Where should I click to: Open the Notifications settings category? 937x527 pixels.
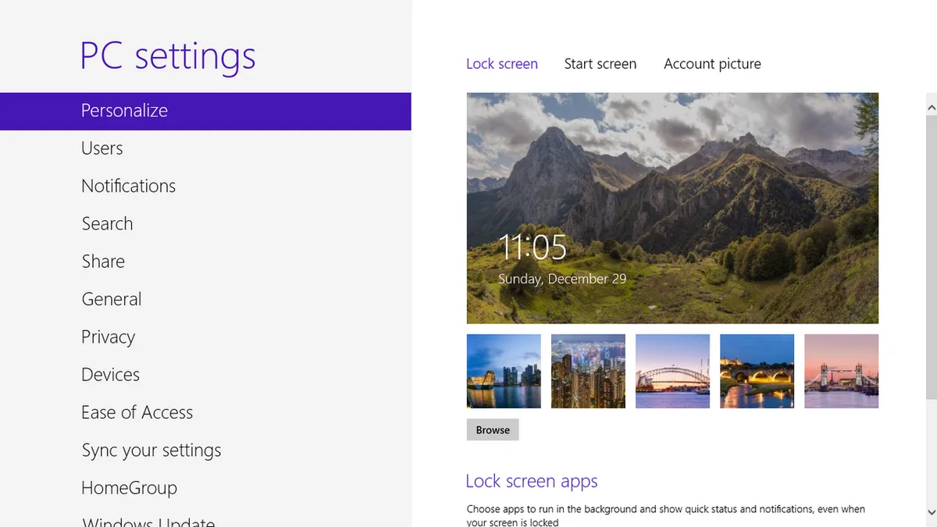click(128, 186)
